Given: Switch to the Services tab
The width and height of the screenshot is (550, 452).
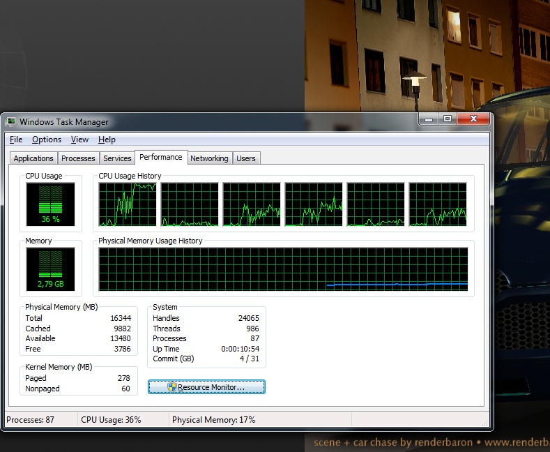Looking at the screenshot, I should pos(117,158).
